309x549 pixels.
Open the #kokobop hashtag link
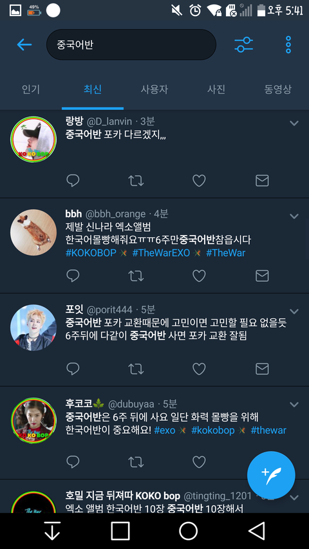click(x=212, y=431)
